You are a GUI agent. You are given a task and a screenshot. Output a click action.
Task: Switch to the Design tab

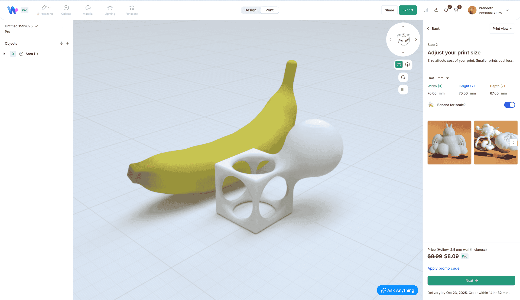point(250,10)
